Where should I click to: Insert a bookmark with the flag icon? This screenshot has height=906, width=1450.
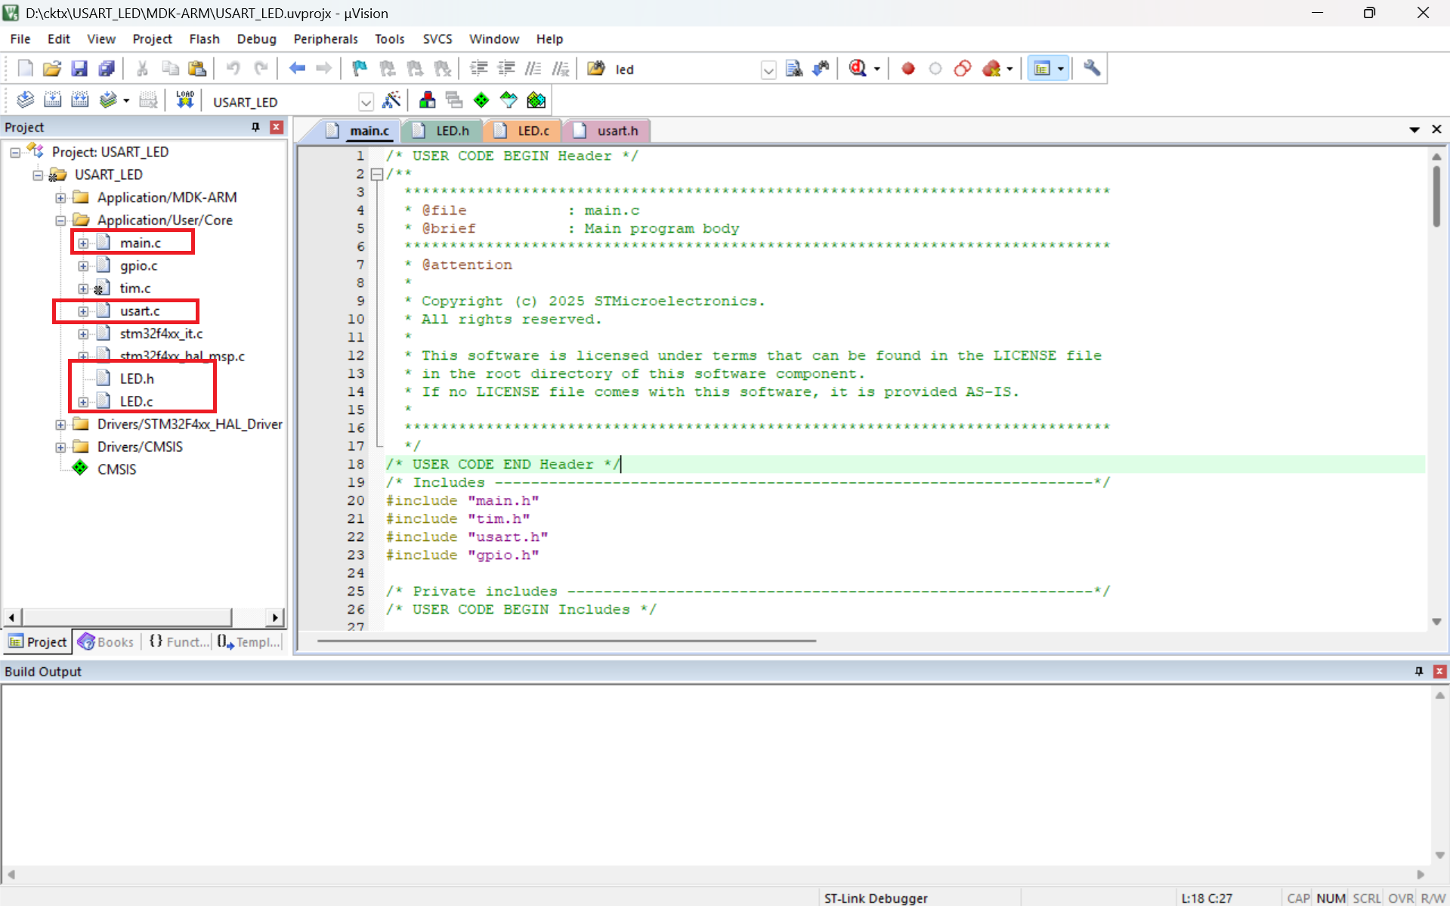[x=360, y=69]
